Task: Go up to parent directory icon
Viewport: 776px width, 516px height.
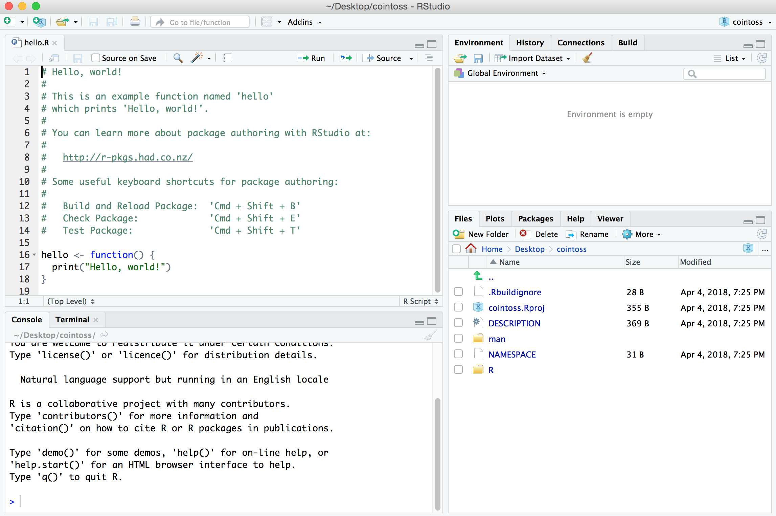Action: point(478,276)
